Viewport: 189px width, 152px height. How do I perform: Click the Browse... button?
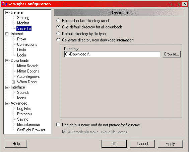tap(171, 54)
